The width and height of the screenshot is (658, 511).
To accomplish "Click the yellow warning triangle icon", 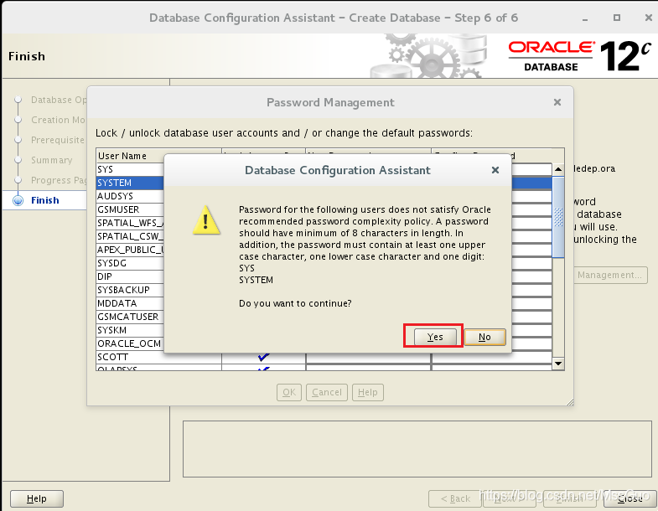I will [206, 221].
